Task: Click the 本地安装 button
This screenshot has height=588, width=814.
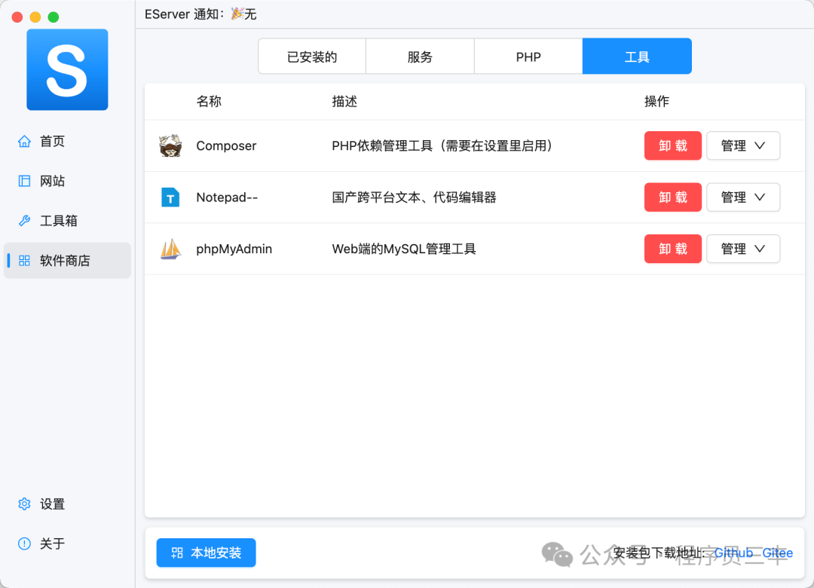Action: 206,553
